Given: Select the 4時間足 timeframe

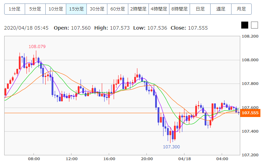Looking at the screenshot, I should 159,9.
